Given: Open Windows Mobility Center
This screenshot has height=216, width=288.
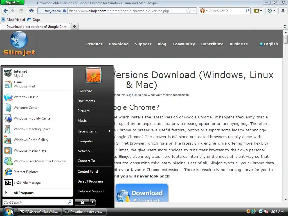Looking at the screenshot, I should point(38,118).
